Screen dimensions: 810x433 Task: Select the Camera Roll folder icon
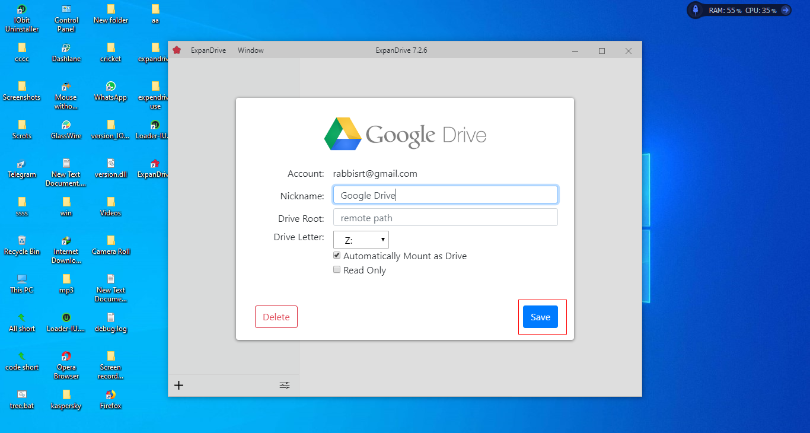tap(111, 241)
